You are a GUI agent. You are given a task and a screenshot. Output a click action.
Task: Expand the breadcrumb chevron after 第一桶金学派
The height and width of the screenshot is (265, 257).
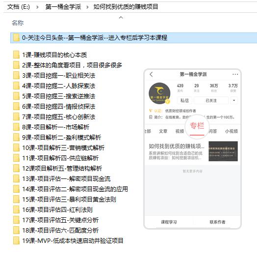(x=87, y=7)
